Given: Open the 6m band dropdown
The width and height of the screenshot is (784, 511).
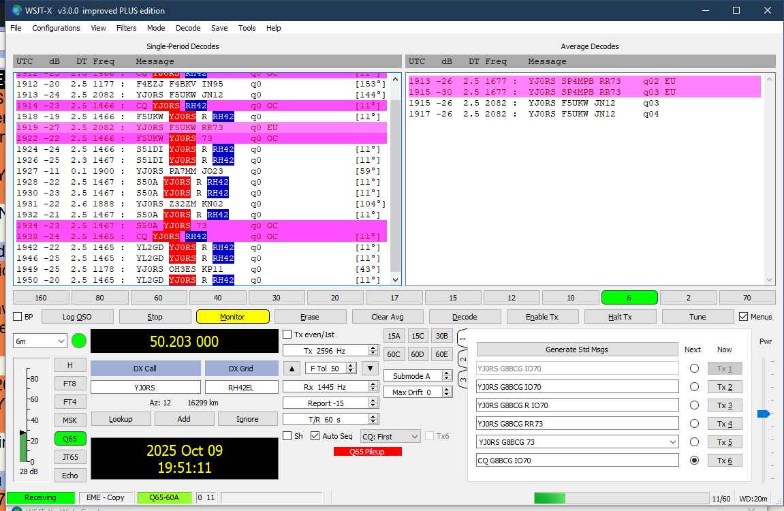Looking at the screenshot, I should 40,341.
